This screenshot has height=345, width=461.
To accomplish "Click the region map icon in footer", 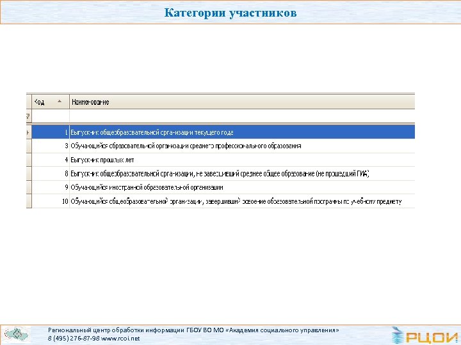I will [x=17, y=334].
